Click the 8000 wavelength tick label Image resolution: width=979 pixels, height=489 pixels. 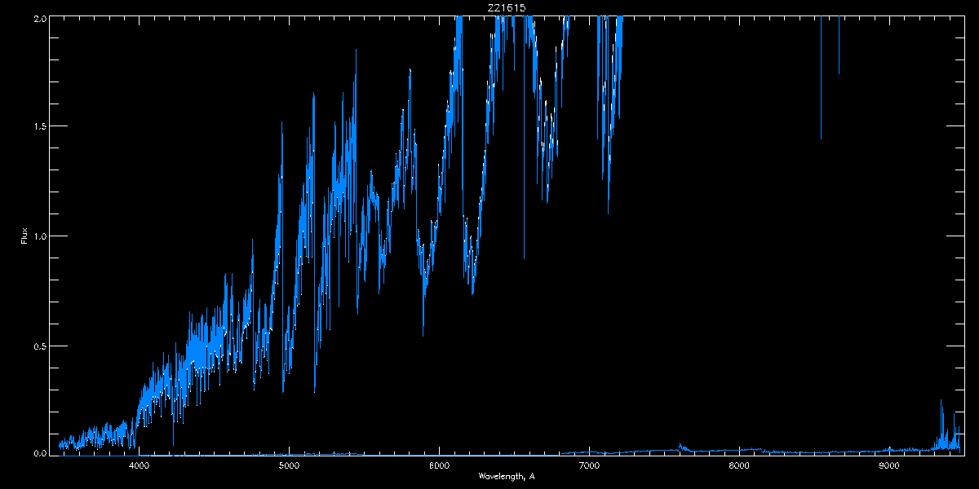click(739, 466)
